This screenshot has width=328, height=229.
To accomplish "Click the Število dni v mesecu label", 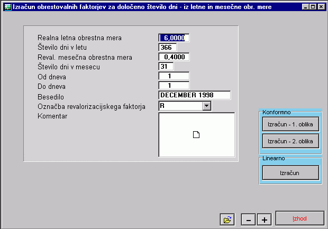I will (69, 67).
